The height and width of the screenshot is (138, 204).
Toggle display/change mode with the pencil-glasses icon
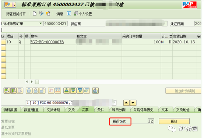pos(41,13)
